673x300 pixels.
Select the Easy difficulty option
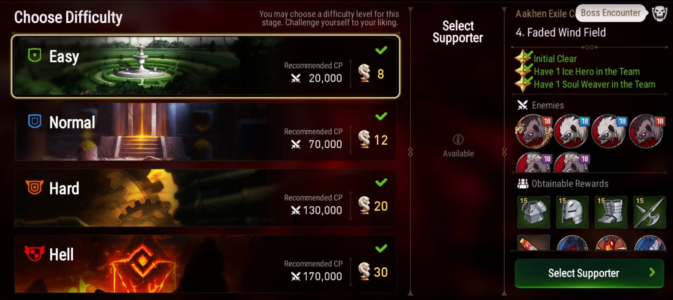205,66
